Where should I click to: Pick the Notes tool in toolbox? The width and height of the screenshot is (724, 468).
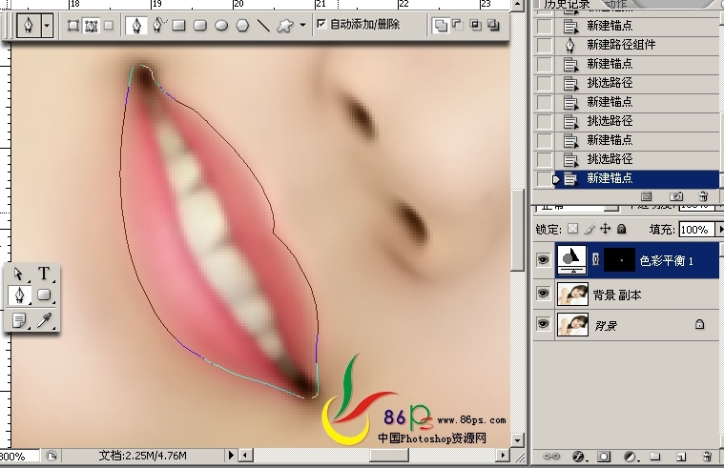coord(19,320)
